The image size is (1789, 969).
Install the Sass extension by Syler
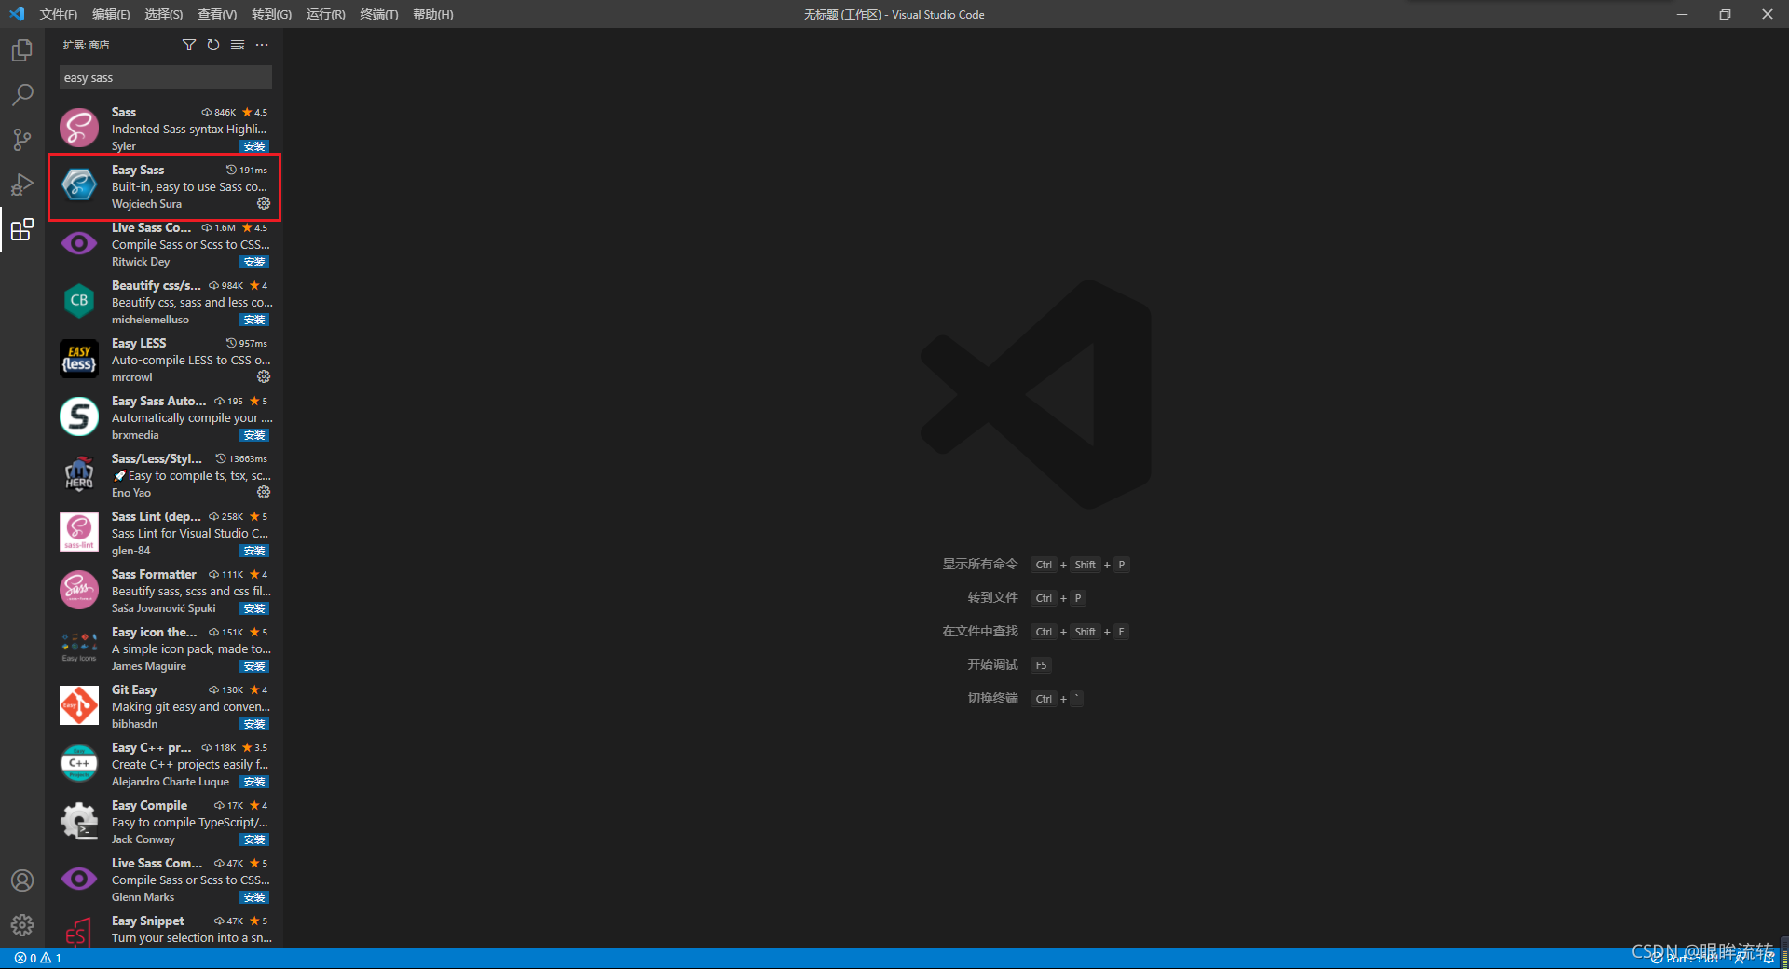click(254, 146)
